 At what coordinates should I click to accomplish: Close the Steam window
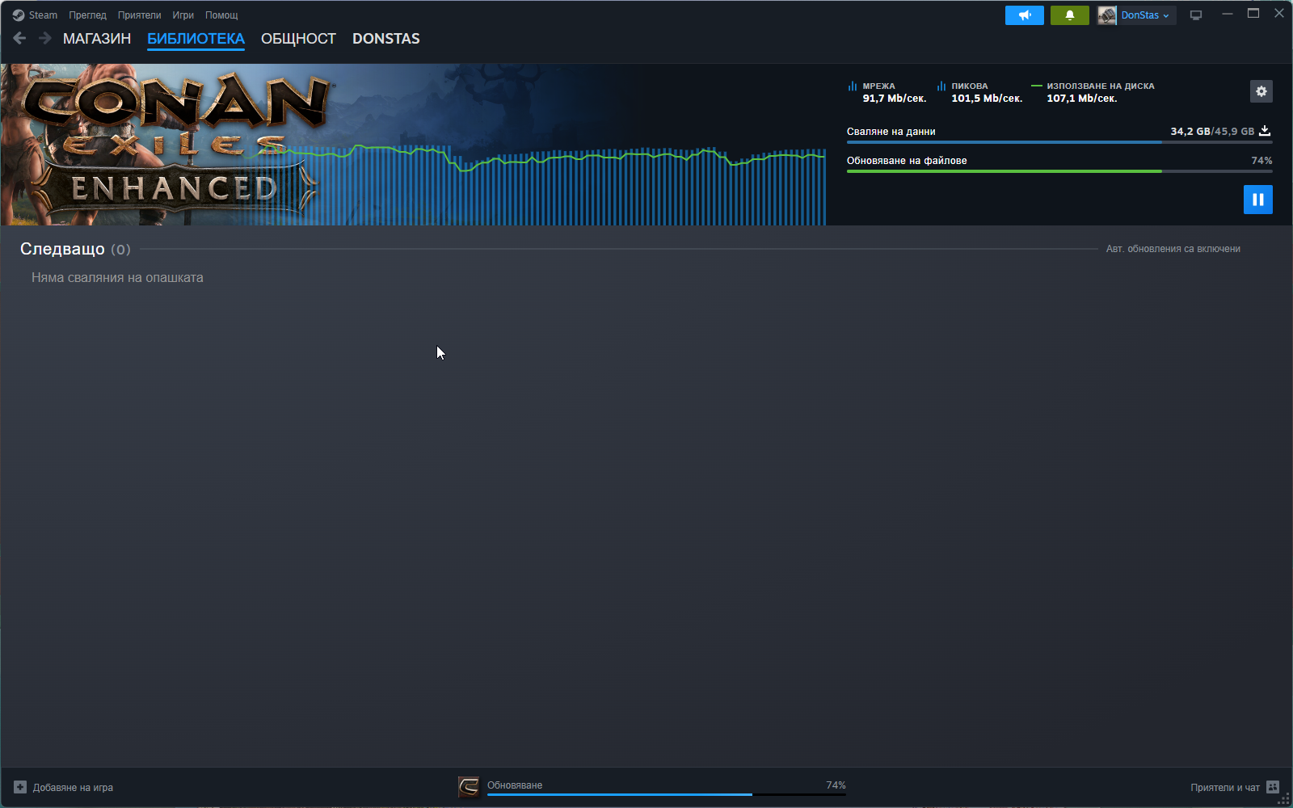point(1279,14)
